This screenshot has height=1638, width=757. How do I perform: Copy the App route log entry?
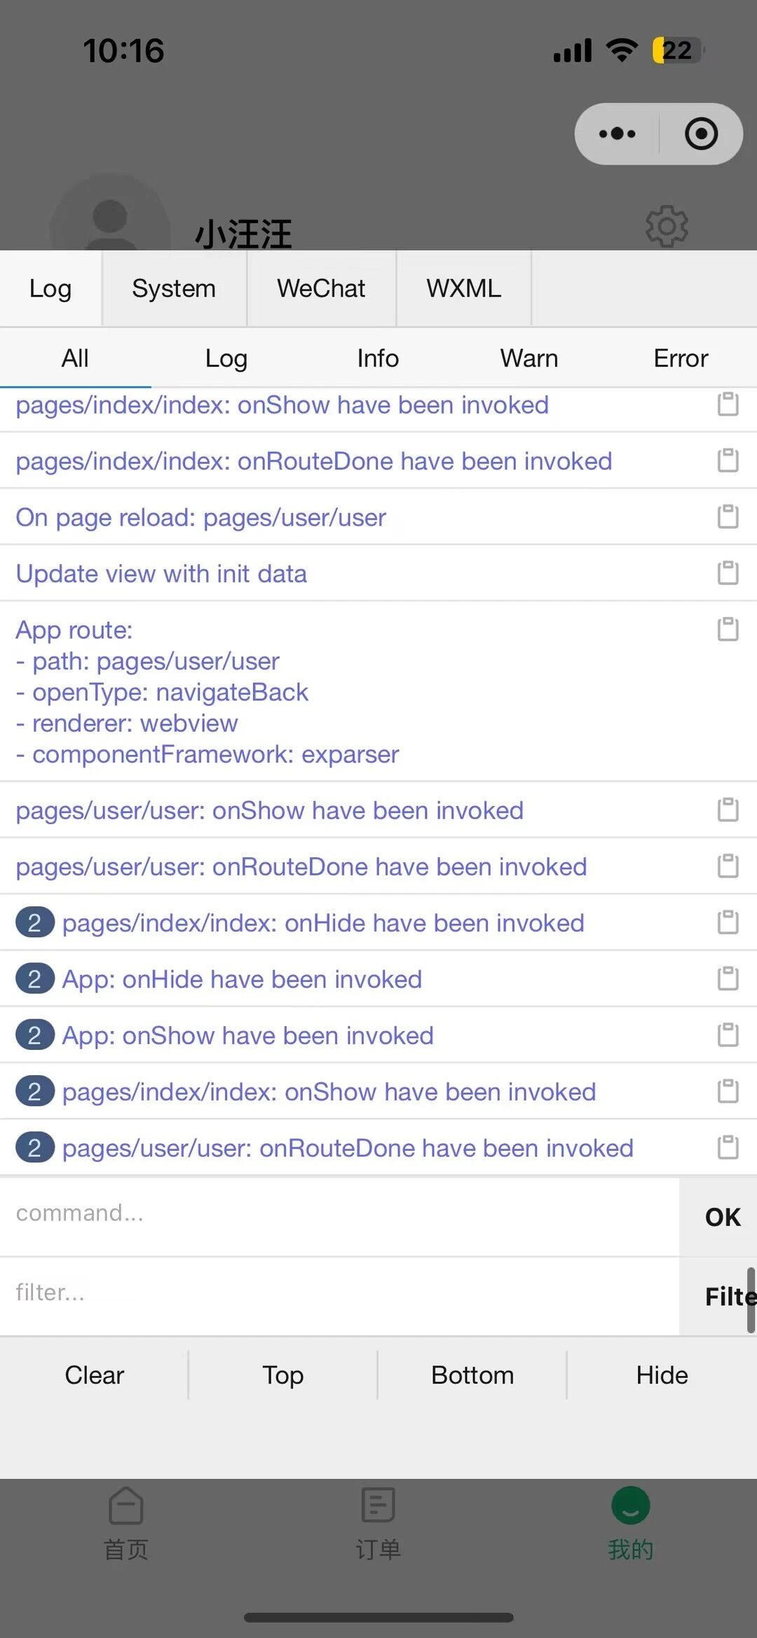[x=728, y=629]
